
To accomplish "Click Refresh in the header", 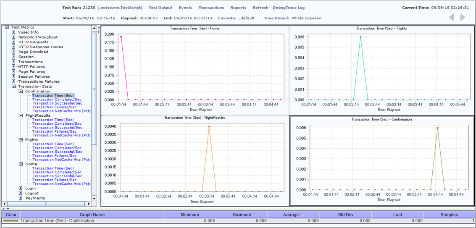I will click(x=260, y=8).
